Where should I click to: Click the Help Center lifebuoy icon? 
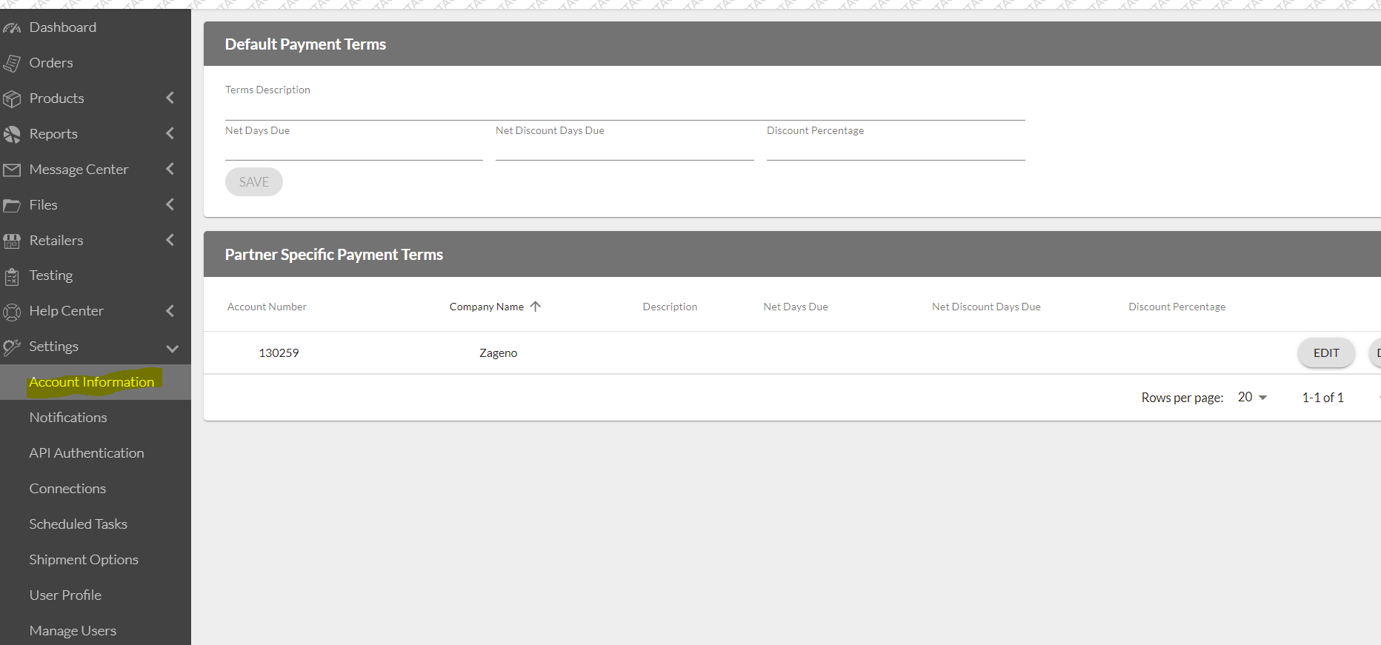pyautogui.click(x=12, y=312)
